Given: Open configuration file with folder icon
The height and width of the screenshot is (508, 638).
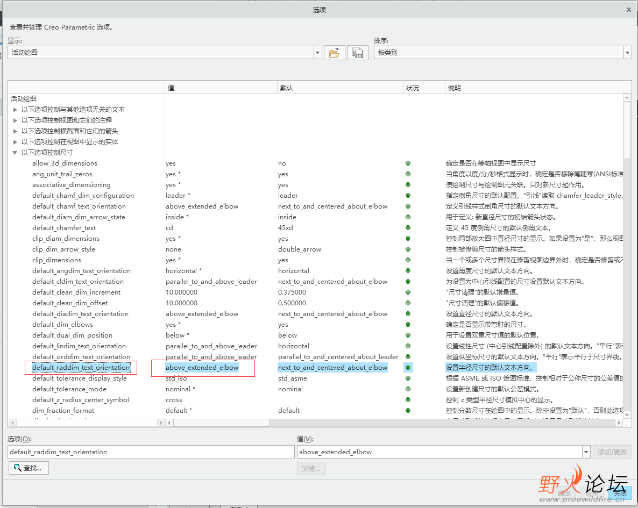Looking at the screenshot, I should [335, 53].
